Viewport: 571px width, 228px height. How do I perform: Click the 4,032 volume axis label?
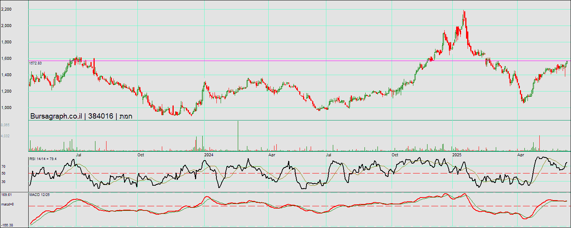tap(5, 136)
